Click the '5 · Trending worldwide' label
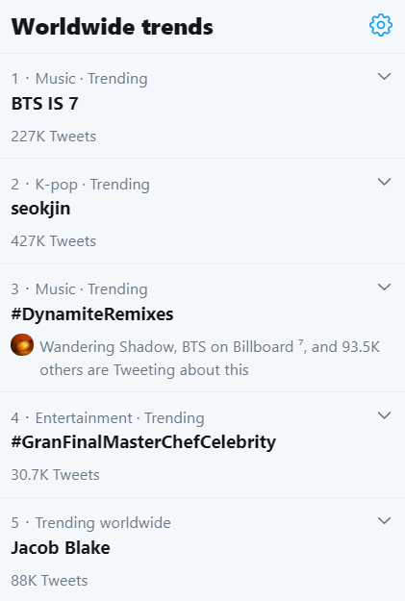405x601 pixels. coord(90,523)
